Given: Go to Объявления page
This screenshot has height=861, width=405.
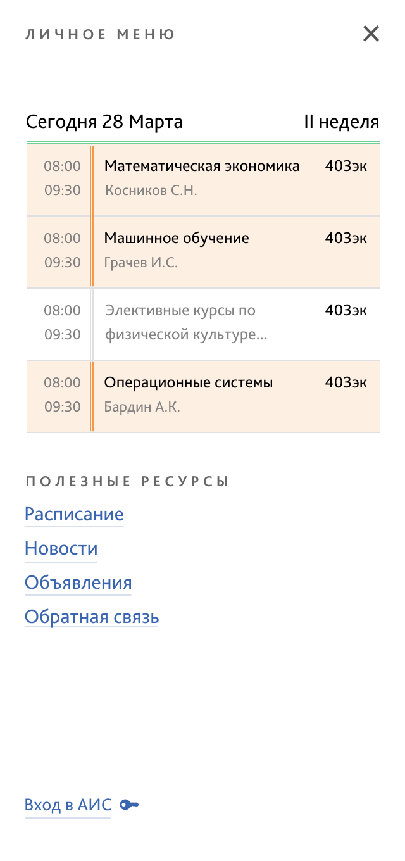Looking at the screenshot, I should 78,582.
